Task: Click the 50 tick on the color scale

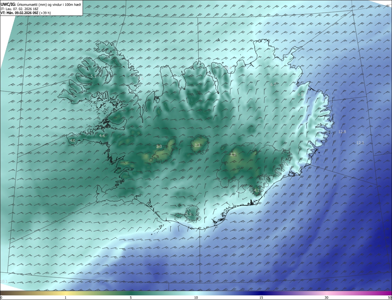Action: pyautogui.click(x=390, y=298)
